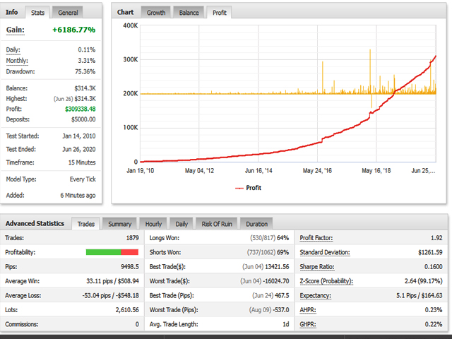Open the Risk Of Ruin tab

pyautogui.click(x=215, y=224)
